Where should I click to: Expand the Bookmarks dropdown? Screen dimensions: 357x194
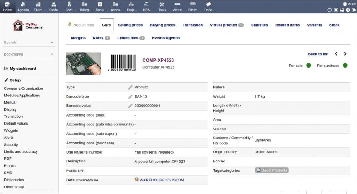pos(52,54)
